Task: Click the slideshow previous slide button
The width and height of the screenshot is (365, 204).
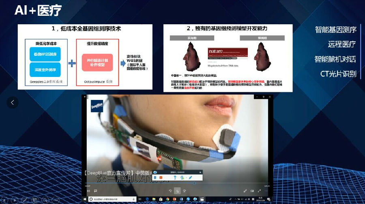Action: click(x=4, y=200)
